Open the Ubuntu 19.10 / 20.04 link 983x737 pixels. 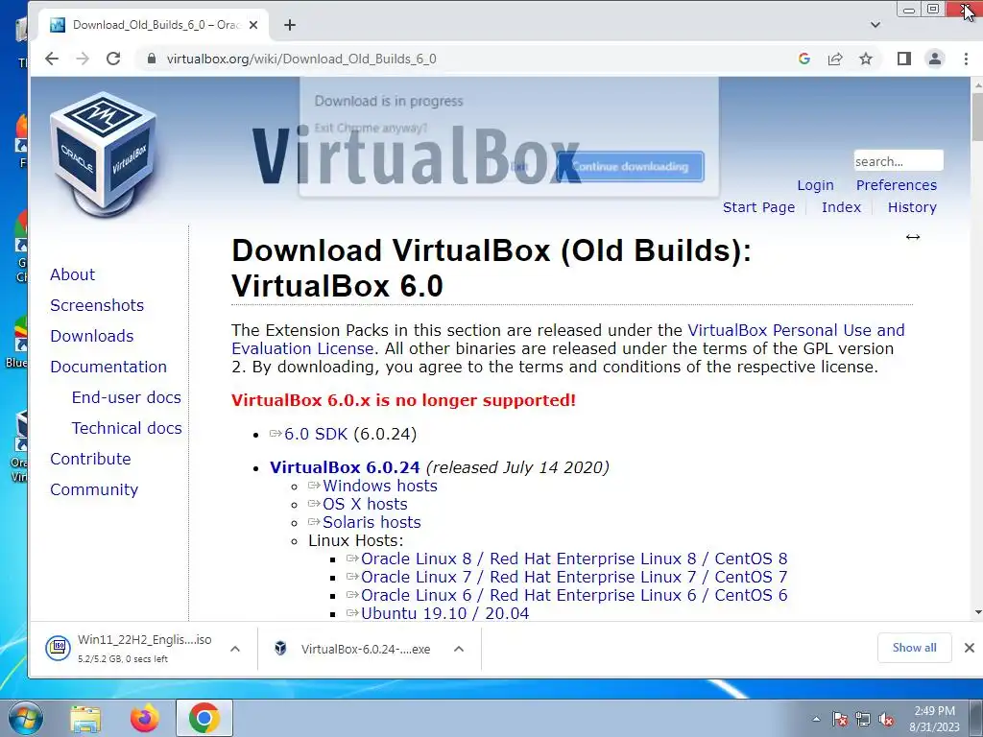[x=444, y=613]
